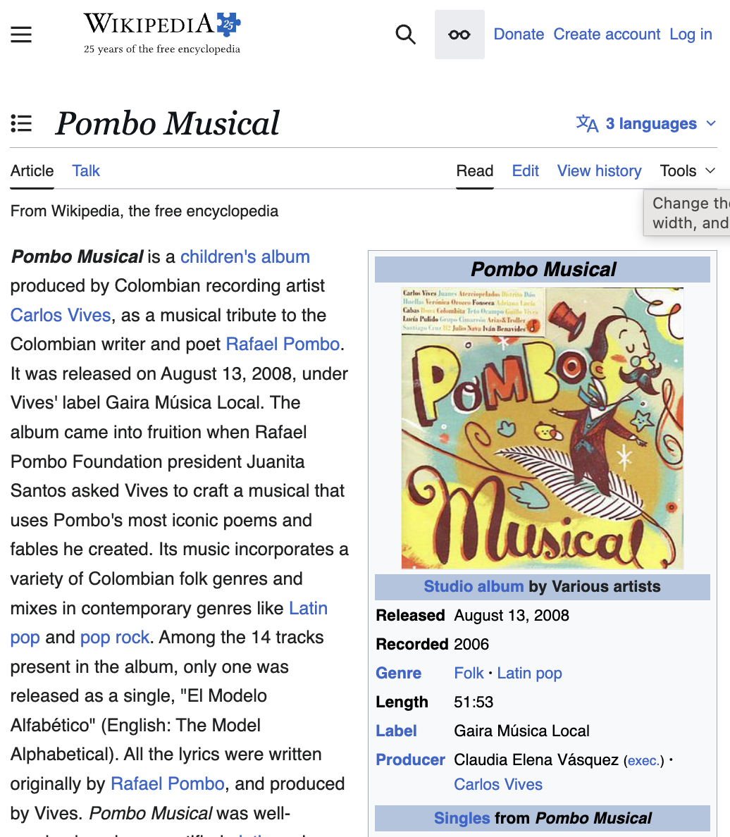Open the Latin pop link in the article text
Screen dimensions: 730x837
click(x=308, y=609)
